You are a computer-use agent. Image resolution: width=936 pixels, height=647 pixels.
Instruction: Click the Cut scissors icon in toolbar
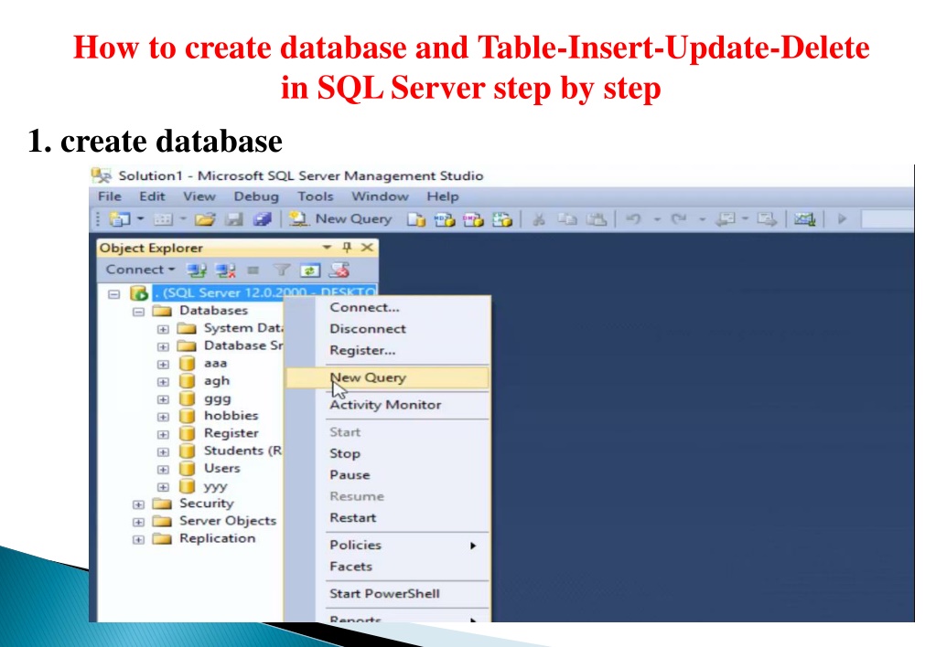pyautogui.click(x=538, y=219)
